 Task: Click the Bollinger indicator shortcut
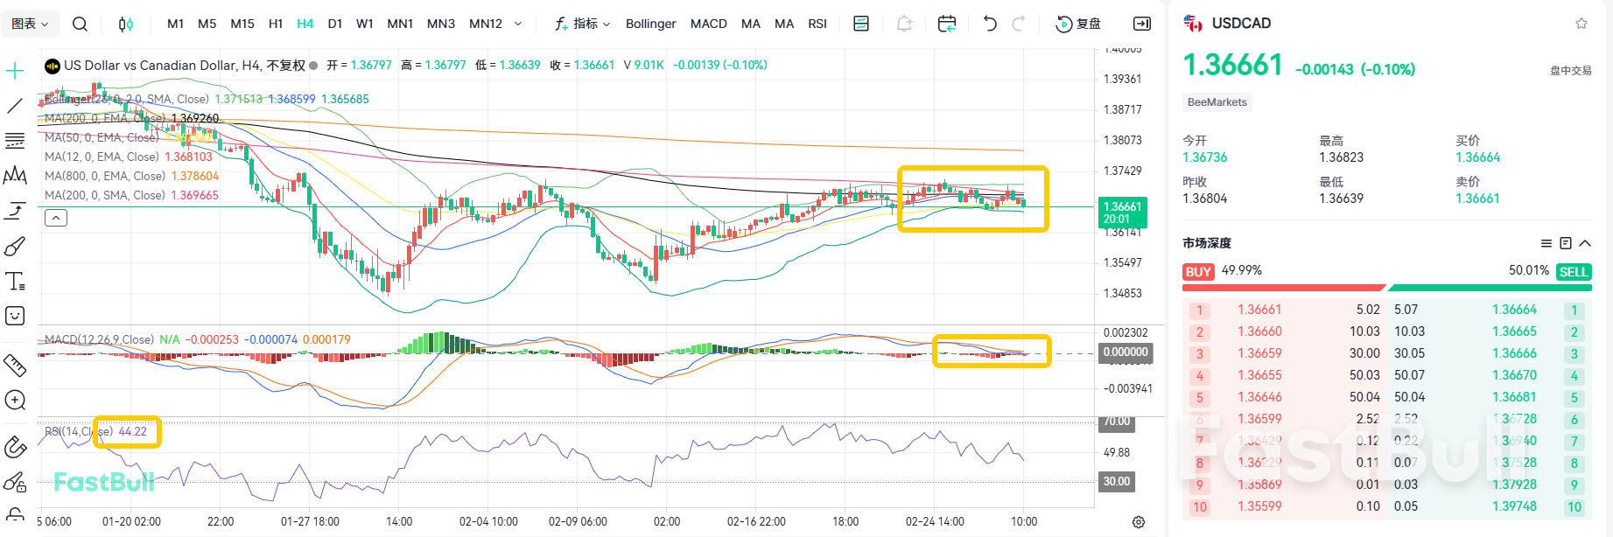pos(650,24)
